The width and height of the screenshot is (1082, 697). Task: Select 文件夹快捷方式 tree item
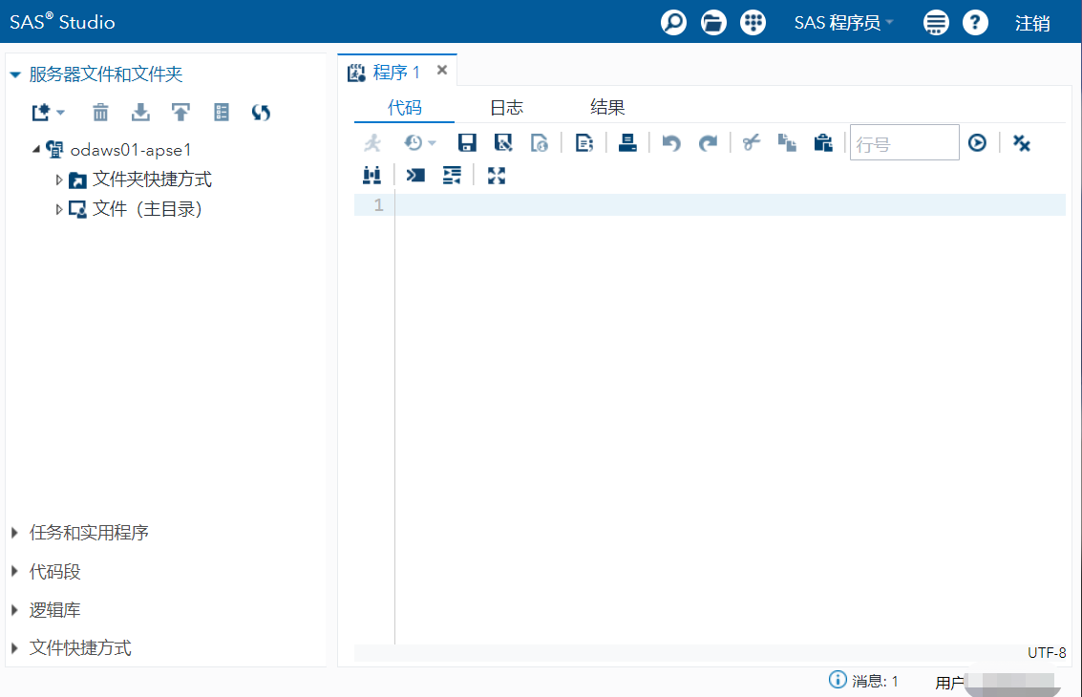pos(152,180)
